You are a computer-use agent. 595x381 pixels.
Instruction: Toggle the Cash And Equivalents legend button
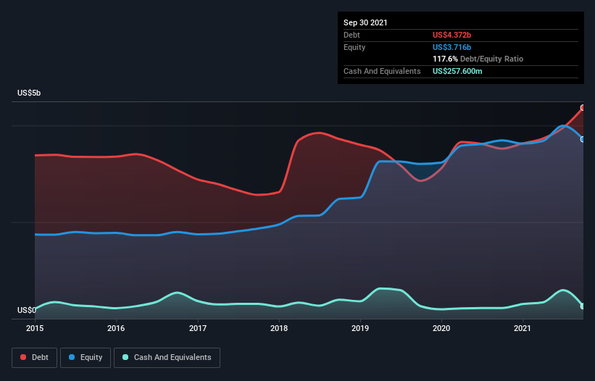tap(167, 358)
